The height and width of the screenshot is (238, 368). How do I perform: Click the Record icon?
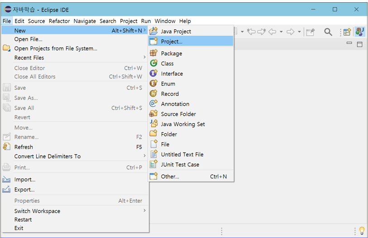click(153, 93)
